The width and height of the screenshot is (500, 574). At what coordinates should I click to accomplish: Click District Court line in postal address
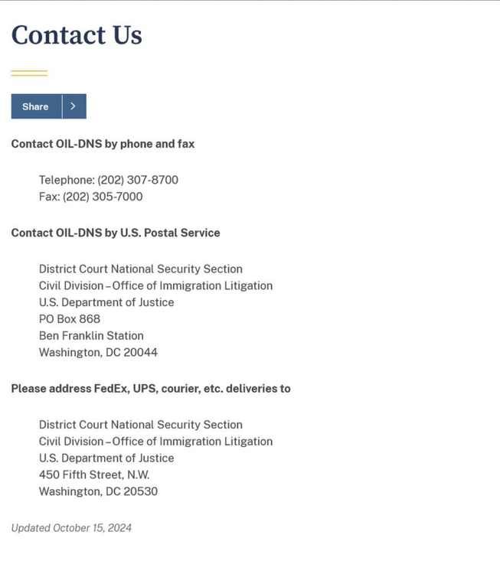tap(141, 269)
